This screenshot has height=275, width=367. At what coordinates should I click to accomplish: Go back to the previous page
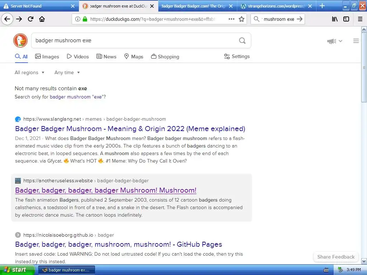click(7, 19)
